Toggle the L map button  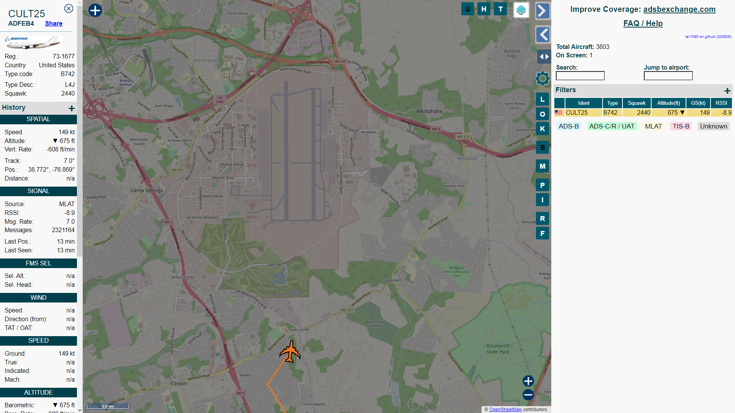tap(542, 99)
